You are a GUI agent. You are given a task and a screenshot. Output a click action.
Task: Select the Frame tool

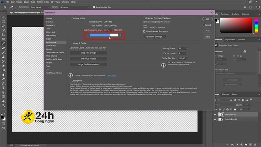point(3,39)
